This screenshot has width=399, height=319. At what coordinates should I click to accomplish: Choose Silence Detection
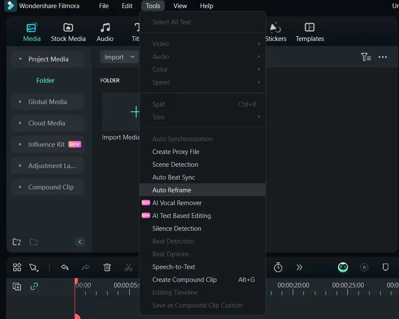click(203, 229)
